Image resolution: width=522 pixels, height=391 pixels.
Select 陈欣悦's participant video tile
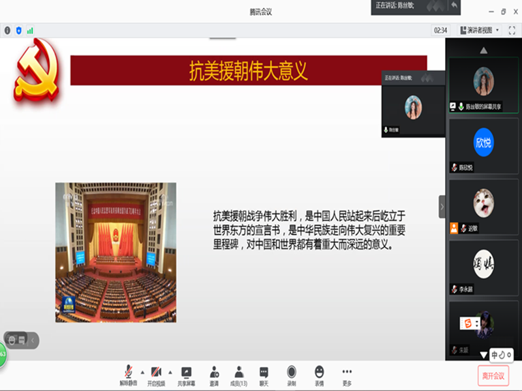tap(483, 147)
